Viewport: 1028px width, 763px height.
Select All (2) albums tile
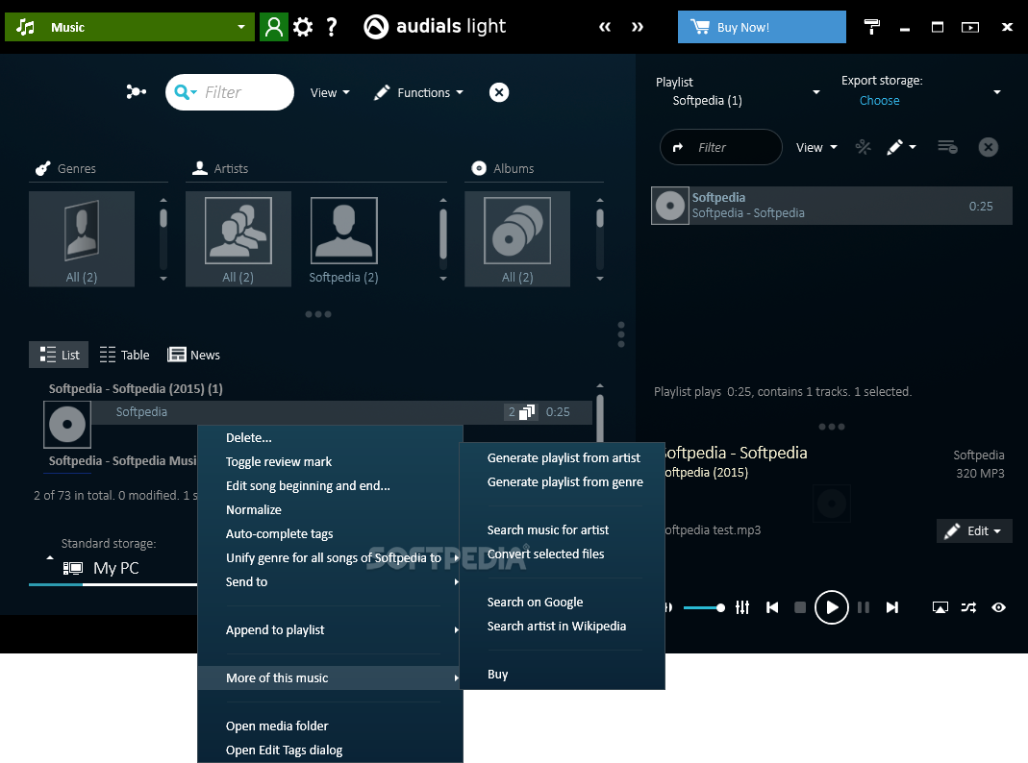click(x=516, y=239)
